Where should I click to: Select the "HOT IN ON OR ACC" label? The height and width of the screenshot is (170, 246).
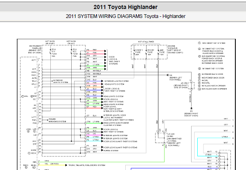pos(71,42)
